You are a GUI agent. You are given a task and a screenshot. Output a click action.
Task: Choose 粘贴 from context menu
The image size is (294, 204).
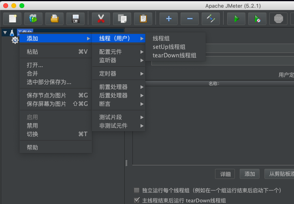pos(56,52)
